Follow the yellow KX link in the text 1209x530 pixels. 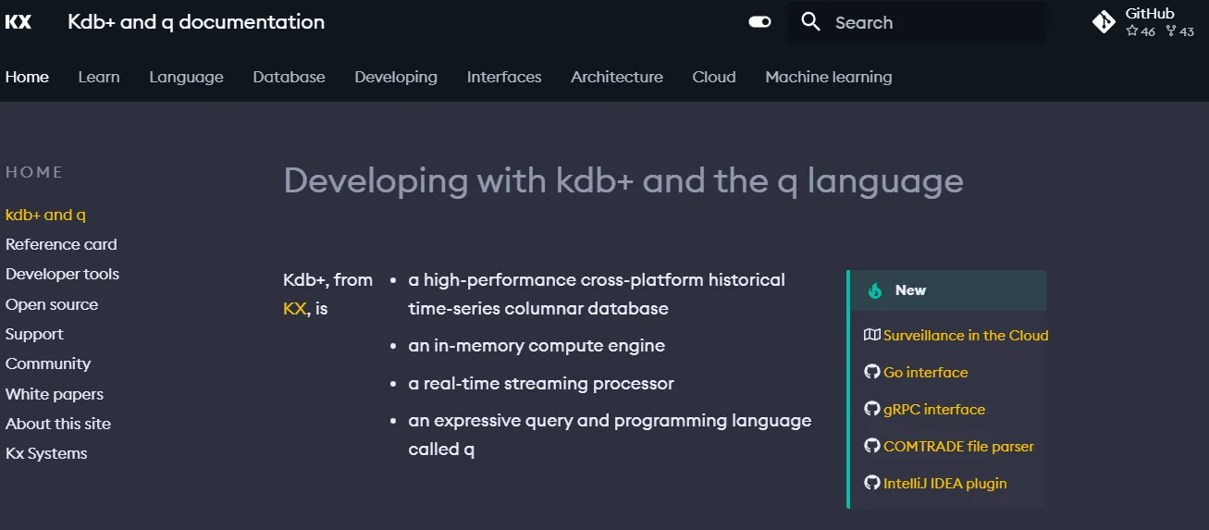click(294, 309)
